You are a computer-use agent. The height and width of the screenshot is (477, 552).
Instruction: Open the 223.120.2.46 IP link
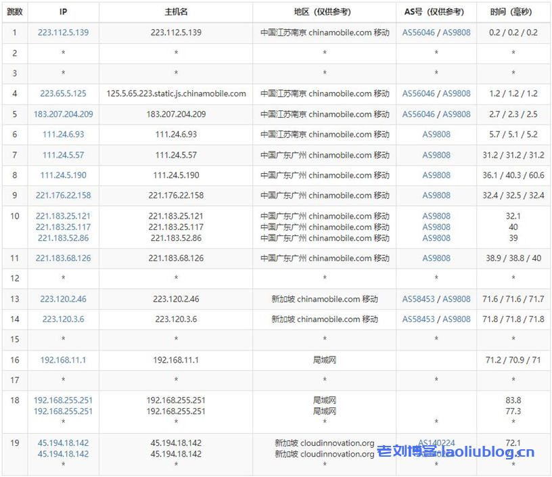(63, 299)
